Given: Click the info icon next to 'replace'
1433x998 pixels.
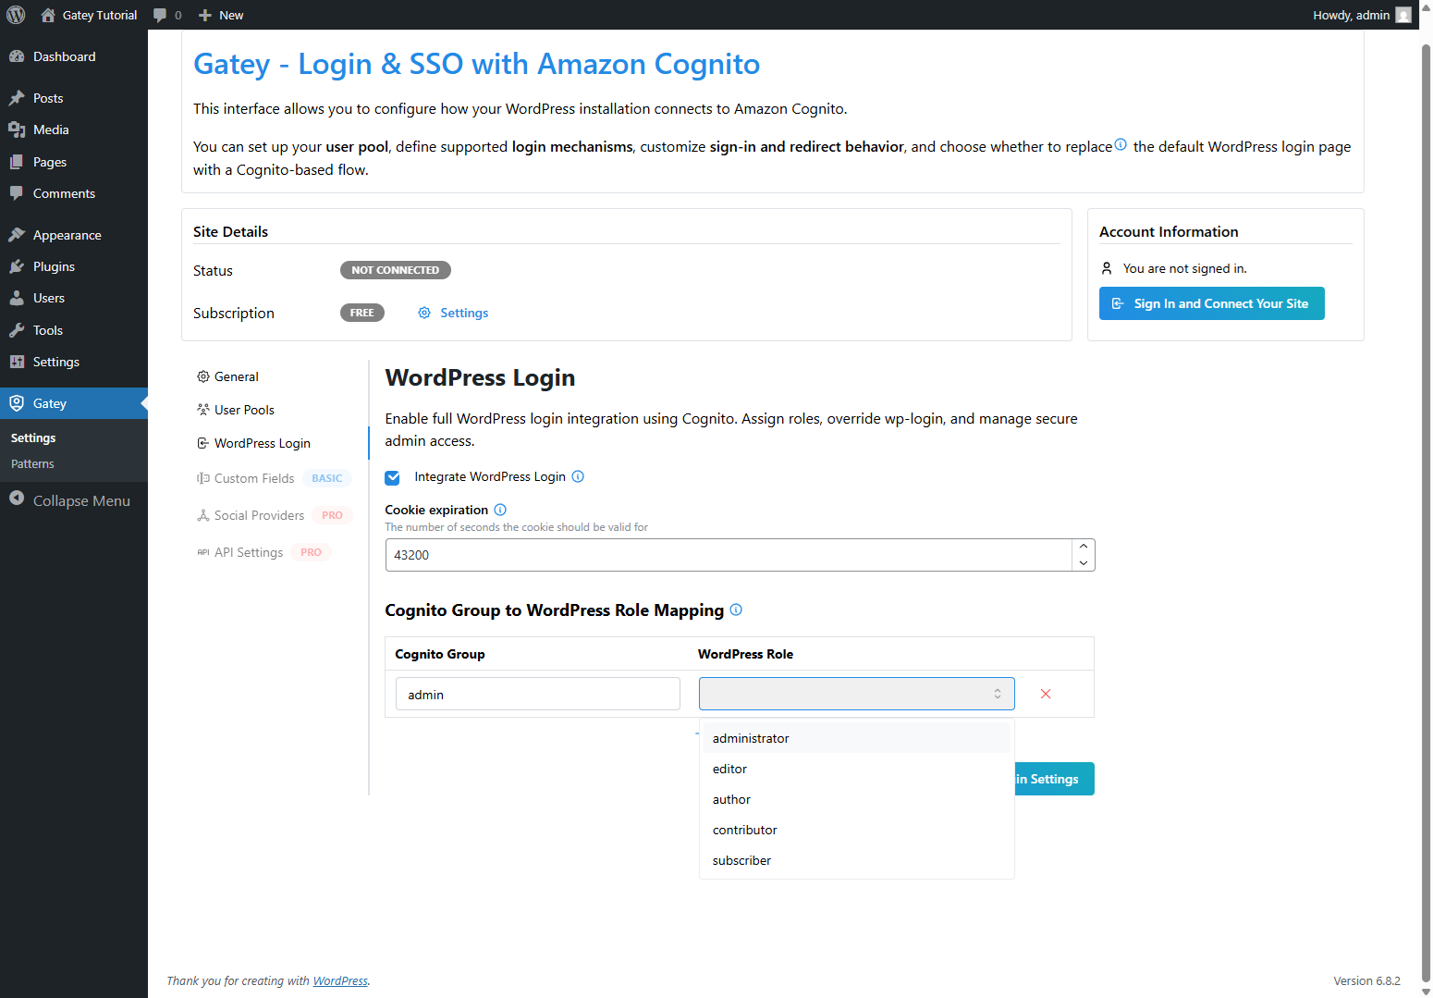Looking at the screenshot, I should point(1121,144).
